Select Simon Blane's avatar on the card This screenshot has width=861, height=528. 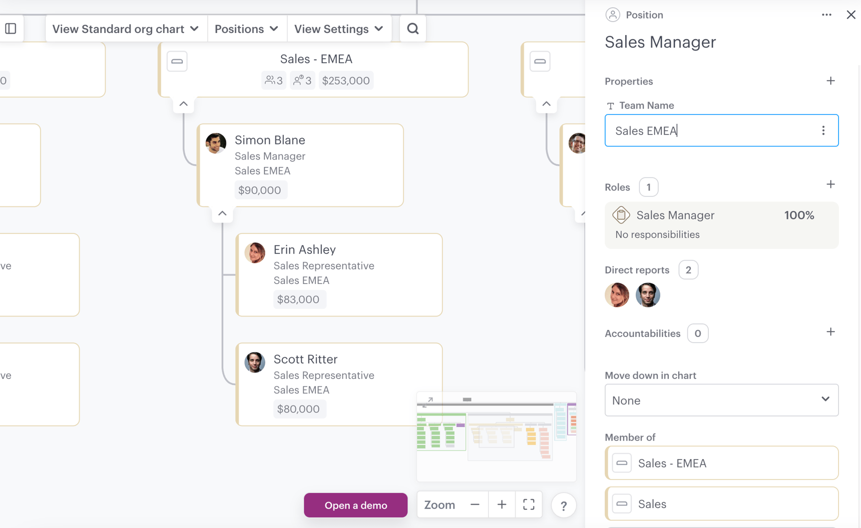[216, 143]
